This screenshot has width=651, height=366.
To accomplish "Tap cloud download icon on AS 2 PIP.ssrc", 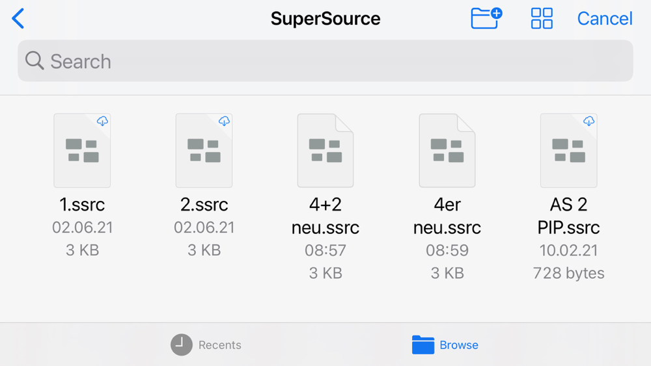I will coord(589,121).
